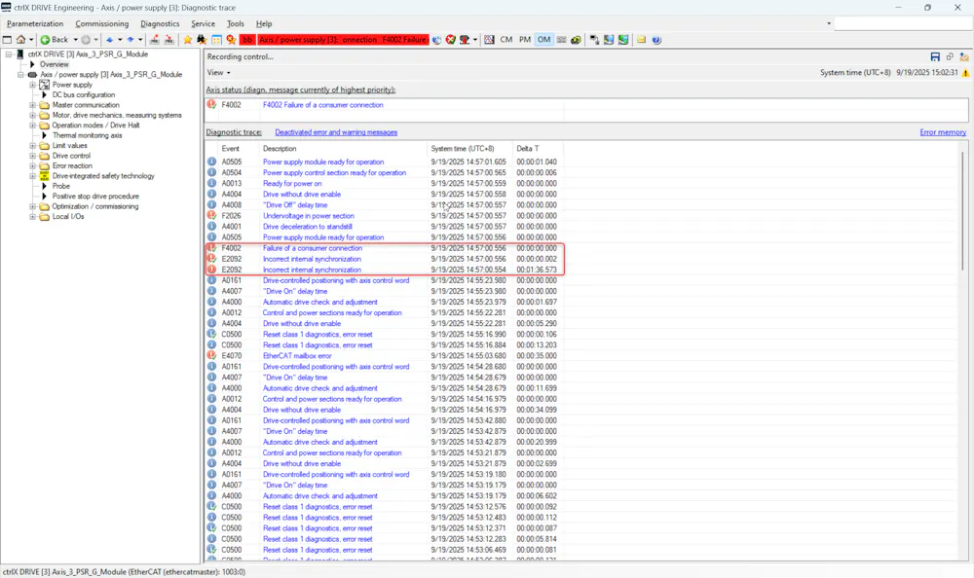This screenshot has width=974, height=578.
Task: Click the A4001 'Drive deceleration to standstill' entry
Action: point(308,227)
